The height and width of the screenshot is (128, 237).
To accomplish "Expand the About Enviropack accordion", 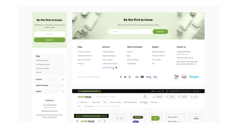I will 63,85.
